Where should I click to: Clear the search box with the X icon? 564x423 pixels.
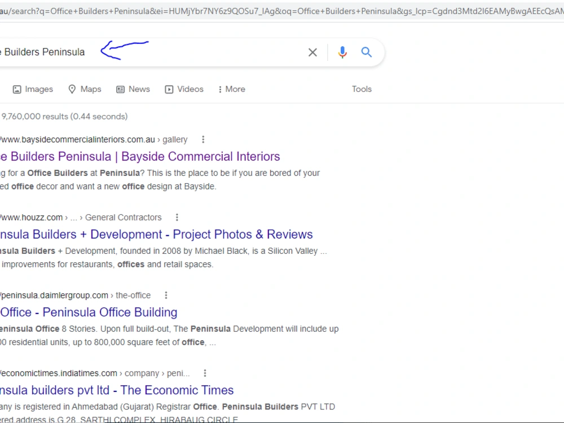point(312,52)
